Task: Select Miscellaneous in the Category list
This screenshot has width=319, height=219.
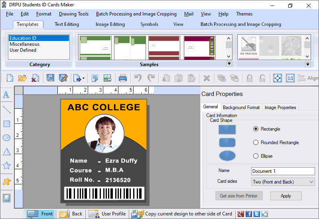Action: click(39, 44)
